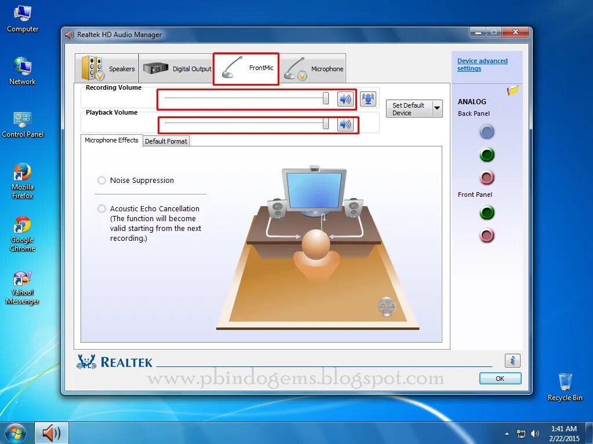Image resolution: width=593 pixels, height=444 pixels.
Task: Open the Windows Start menu
Action: tap(15, 433)
